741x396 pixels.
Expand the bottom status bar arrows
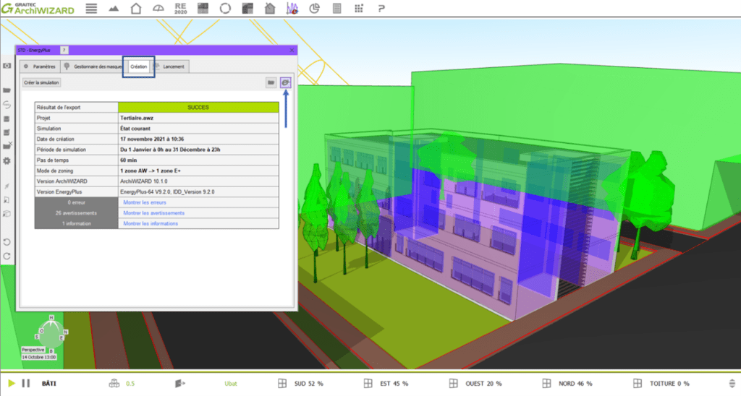point(731,383)
